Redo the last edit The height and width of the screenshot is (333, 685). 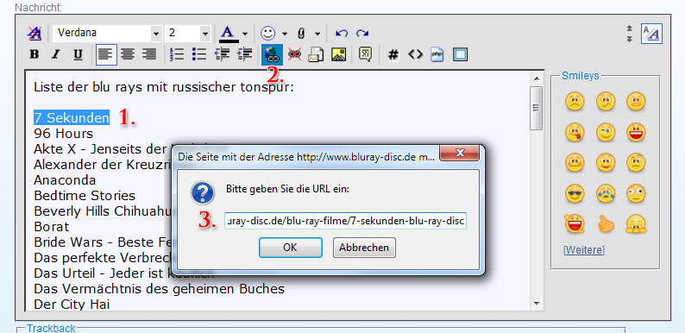click(361, 33)
